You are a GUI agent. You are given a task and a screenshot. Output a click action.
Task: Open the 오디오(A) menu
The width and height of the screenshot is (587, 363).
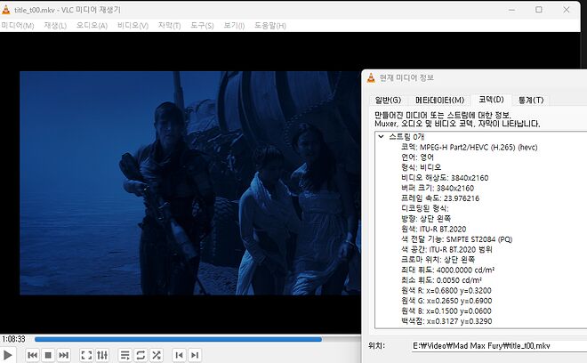pos(92,26)
